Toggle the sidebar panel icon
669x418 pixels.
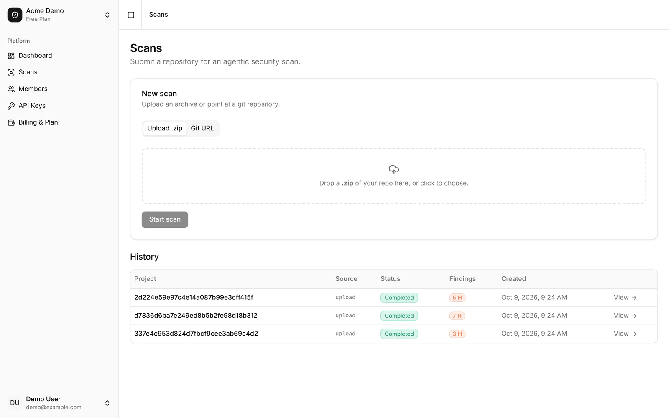[131, 15]
